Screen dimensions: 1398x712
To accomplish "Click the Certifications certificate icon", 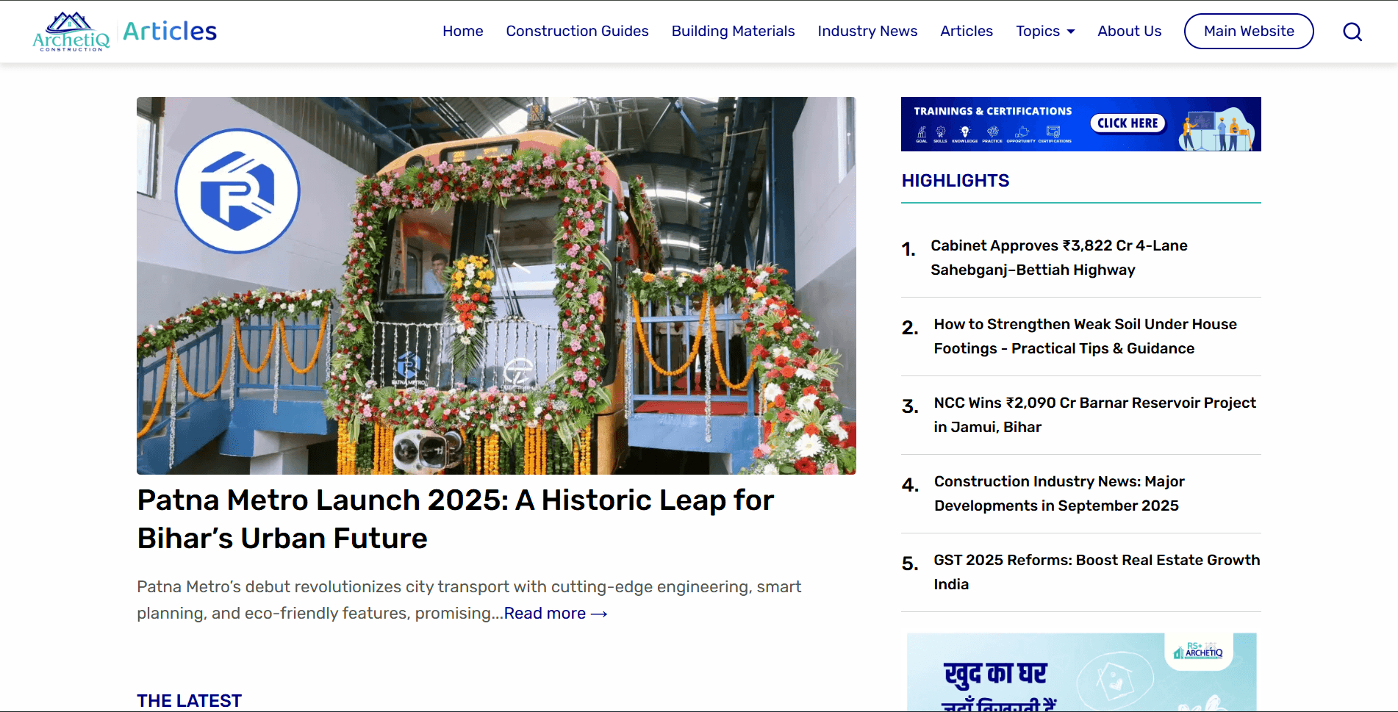I will tap(1053, 131).
